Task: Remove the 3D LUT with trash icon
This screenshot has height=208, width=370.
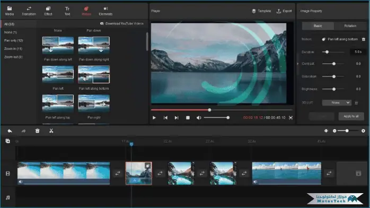Action: click(356, 103)
